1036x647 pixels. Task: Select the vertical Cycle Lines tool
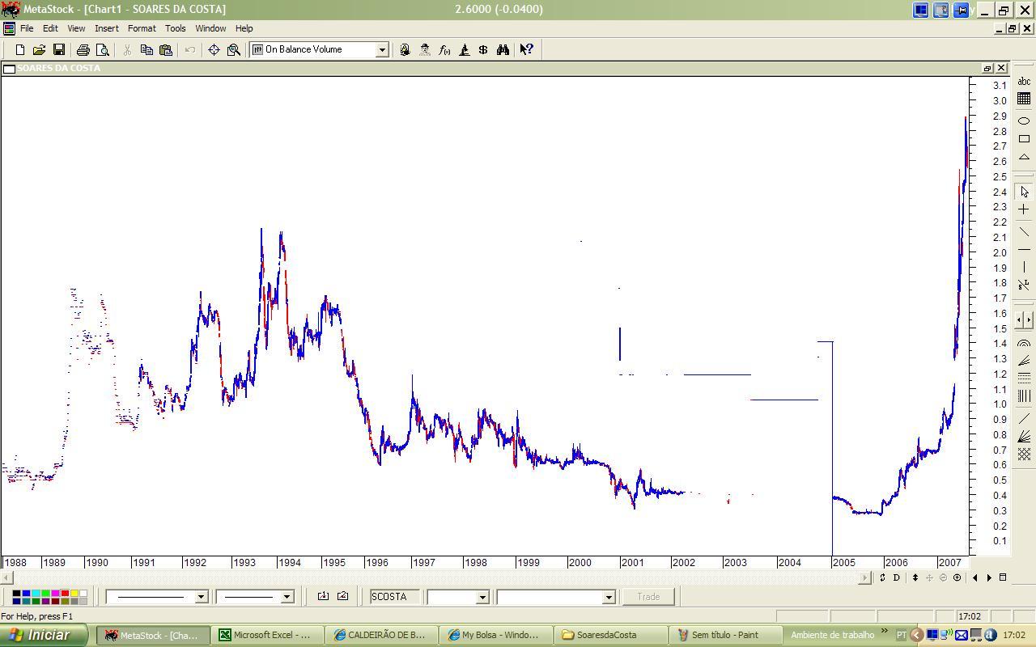(1024, 395)
